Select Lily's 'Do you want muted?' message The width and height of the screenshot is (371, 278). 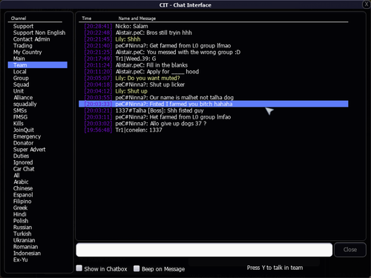(x=214, y=78)
